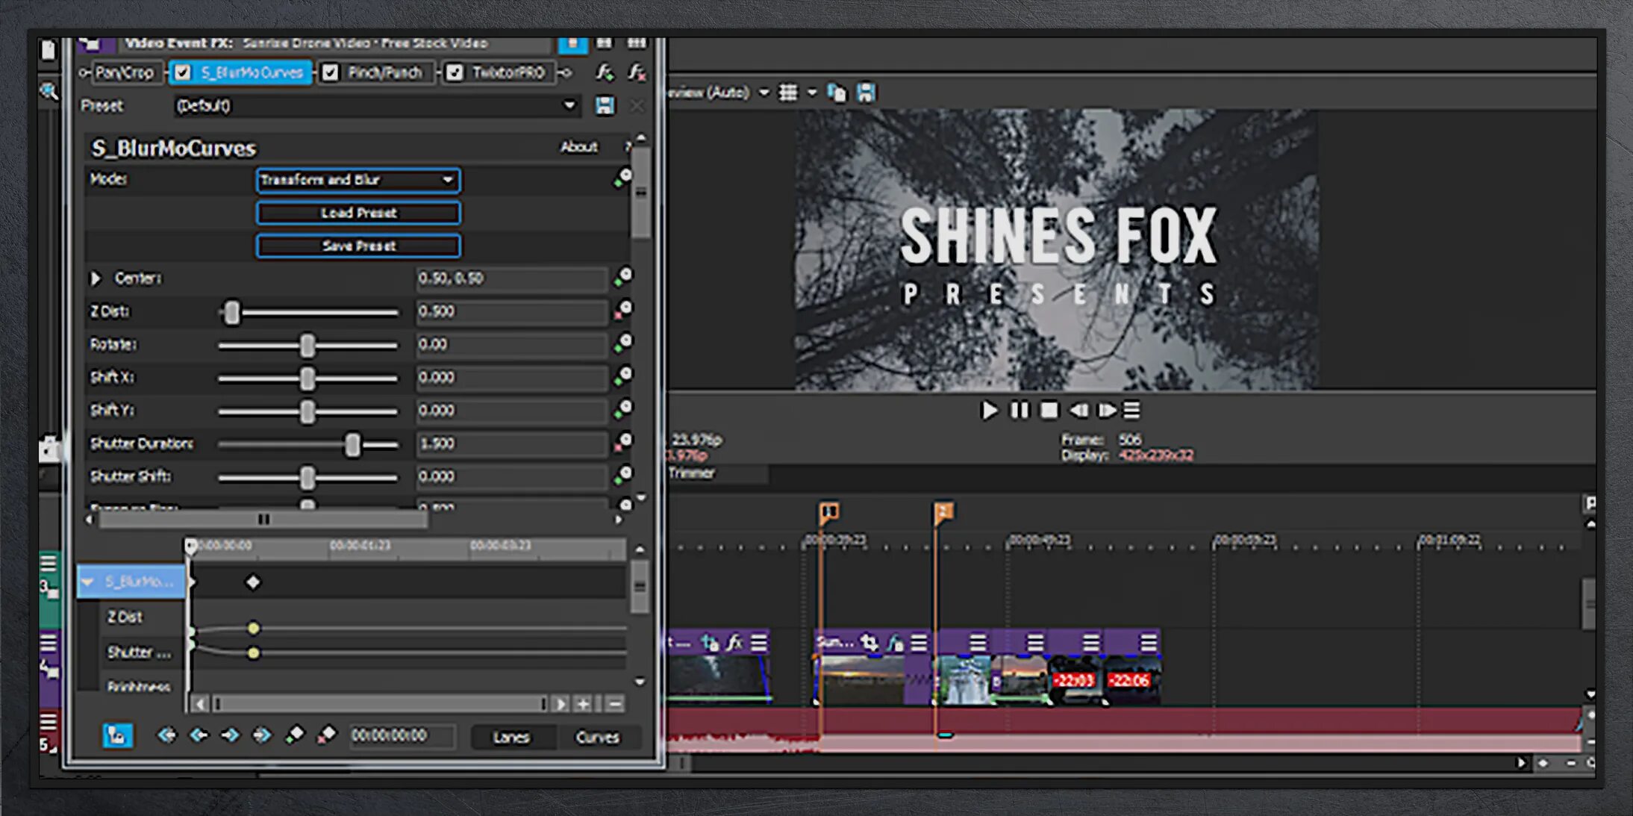This screenshot has width=1633, height=816.
Task: Click the overlays grid icon in preview toolbar
Action: pos(788,93)
